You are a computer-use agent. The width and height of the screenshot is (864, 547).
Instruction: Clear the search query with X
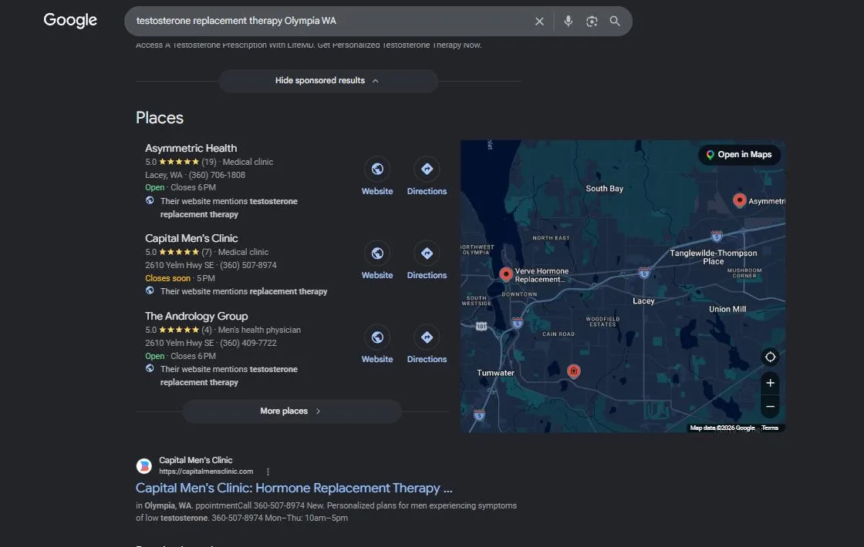click(539, 21)
